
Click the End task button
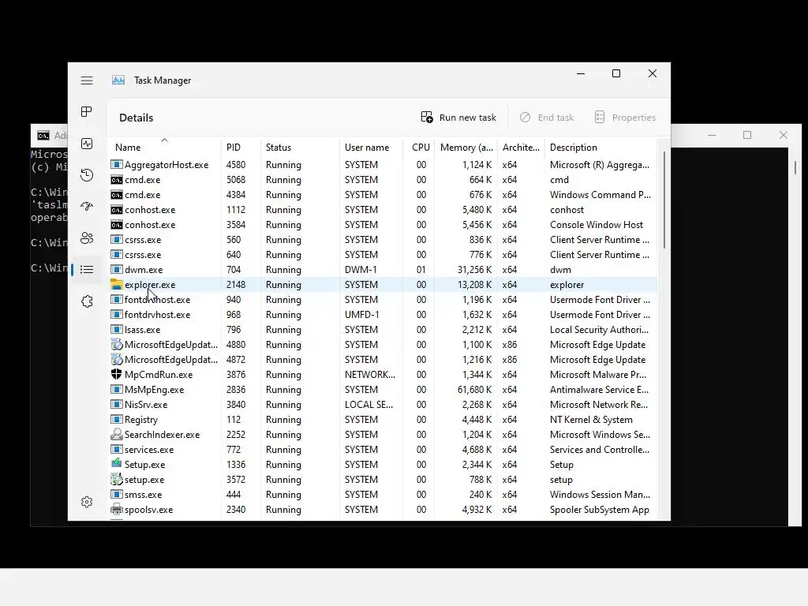[546, 118]
